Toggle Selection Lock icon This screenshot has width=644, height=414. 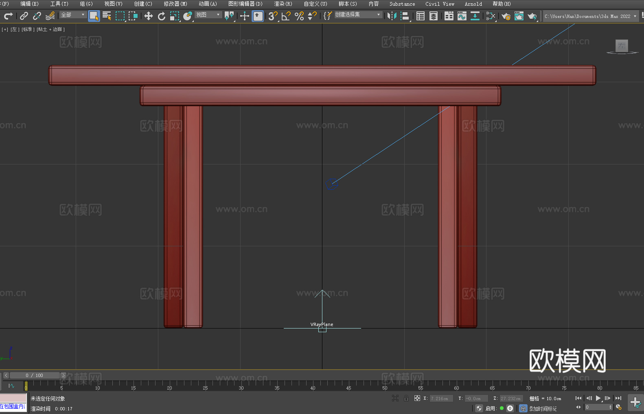click(406, 398)
